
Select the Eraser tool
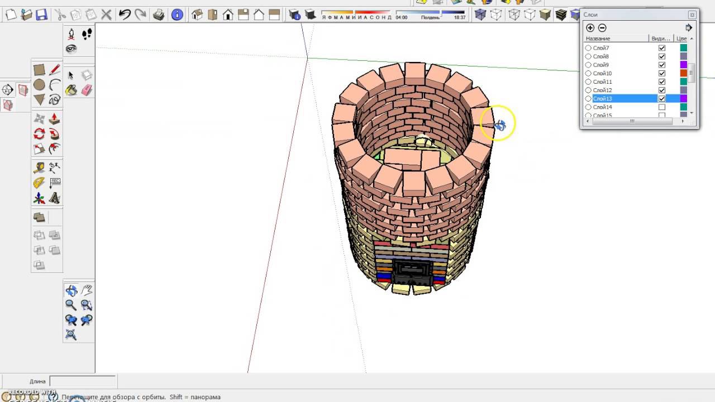tap(87, 90)
